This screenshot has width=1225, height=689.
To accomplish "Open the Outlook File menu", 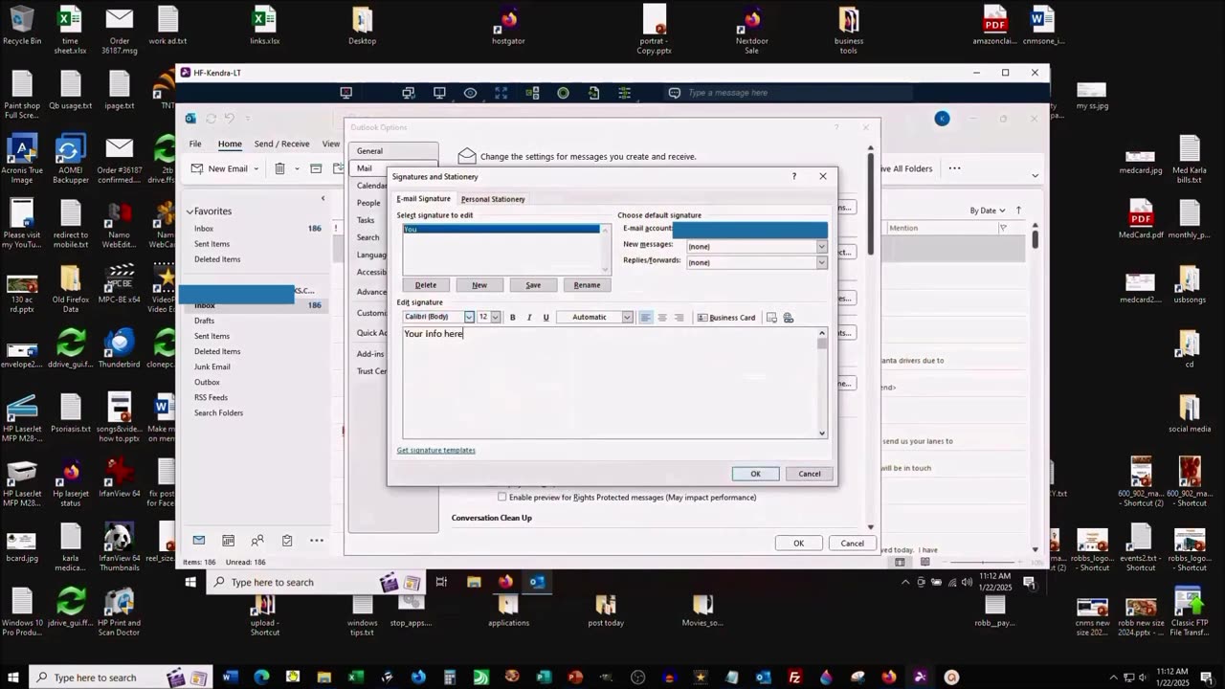I will click(195, 144).
